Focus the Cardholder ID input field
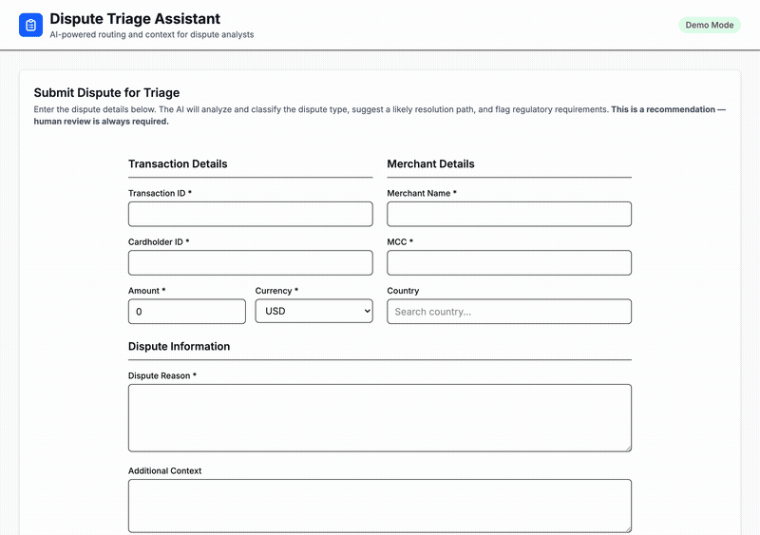The image size is (760, 535). click(250, 262)
